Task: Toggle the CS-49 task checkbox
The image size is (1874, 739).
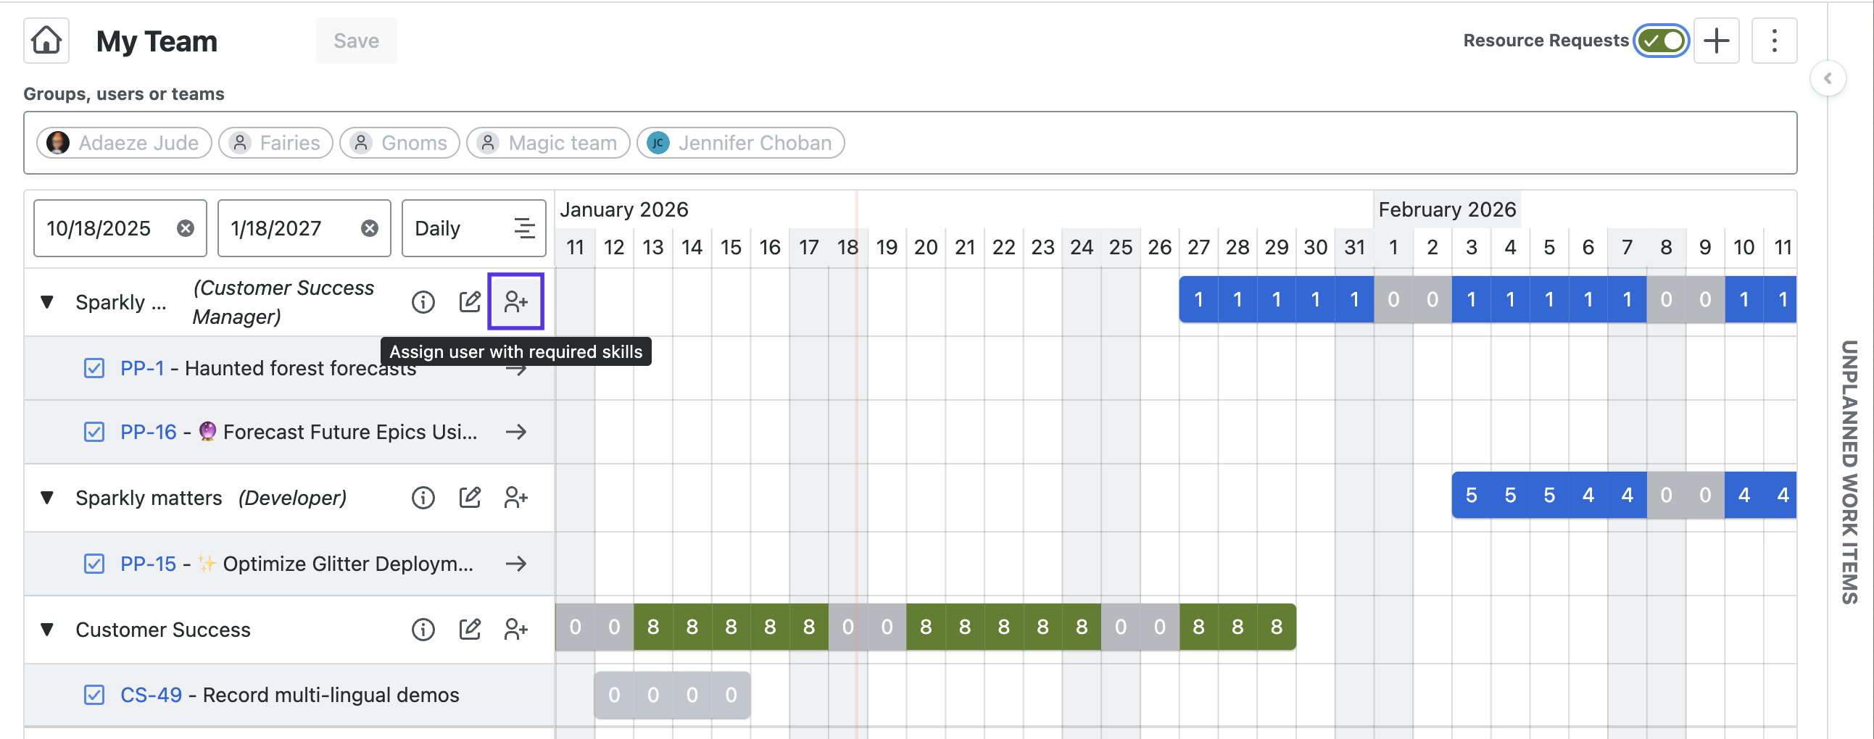Action: (94, 695)
